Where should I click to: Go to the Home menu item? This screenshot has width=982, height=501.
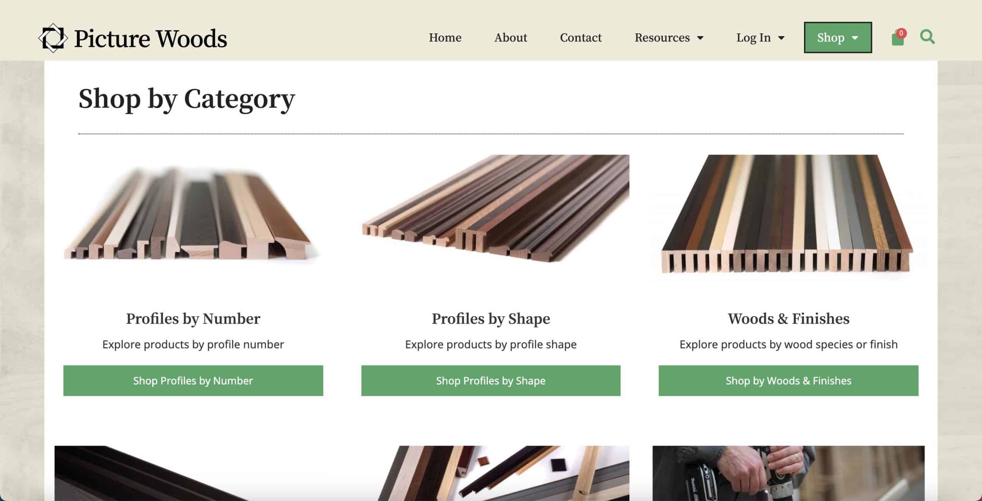pyautogui.click(x=445, y=38)
